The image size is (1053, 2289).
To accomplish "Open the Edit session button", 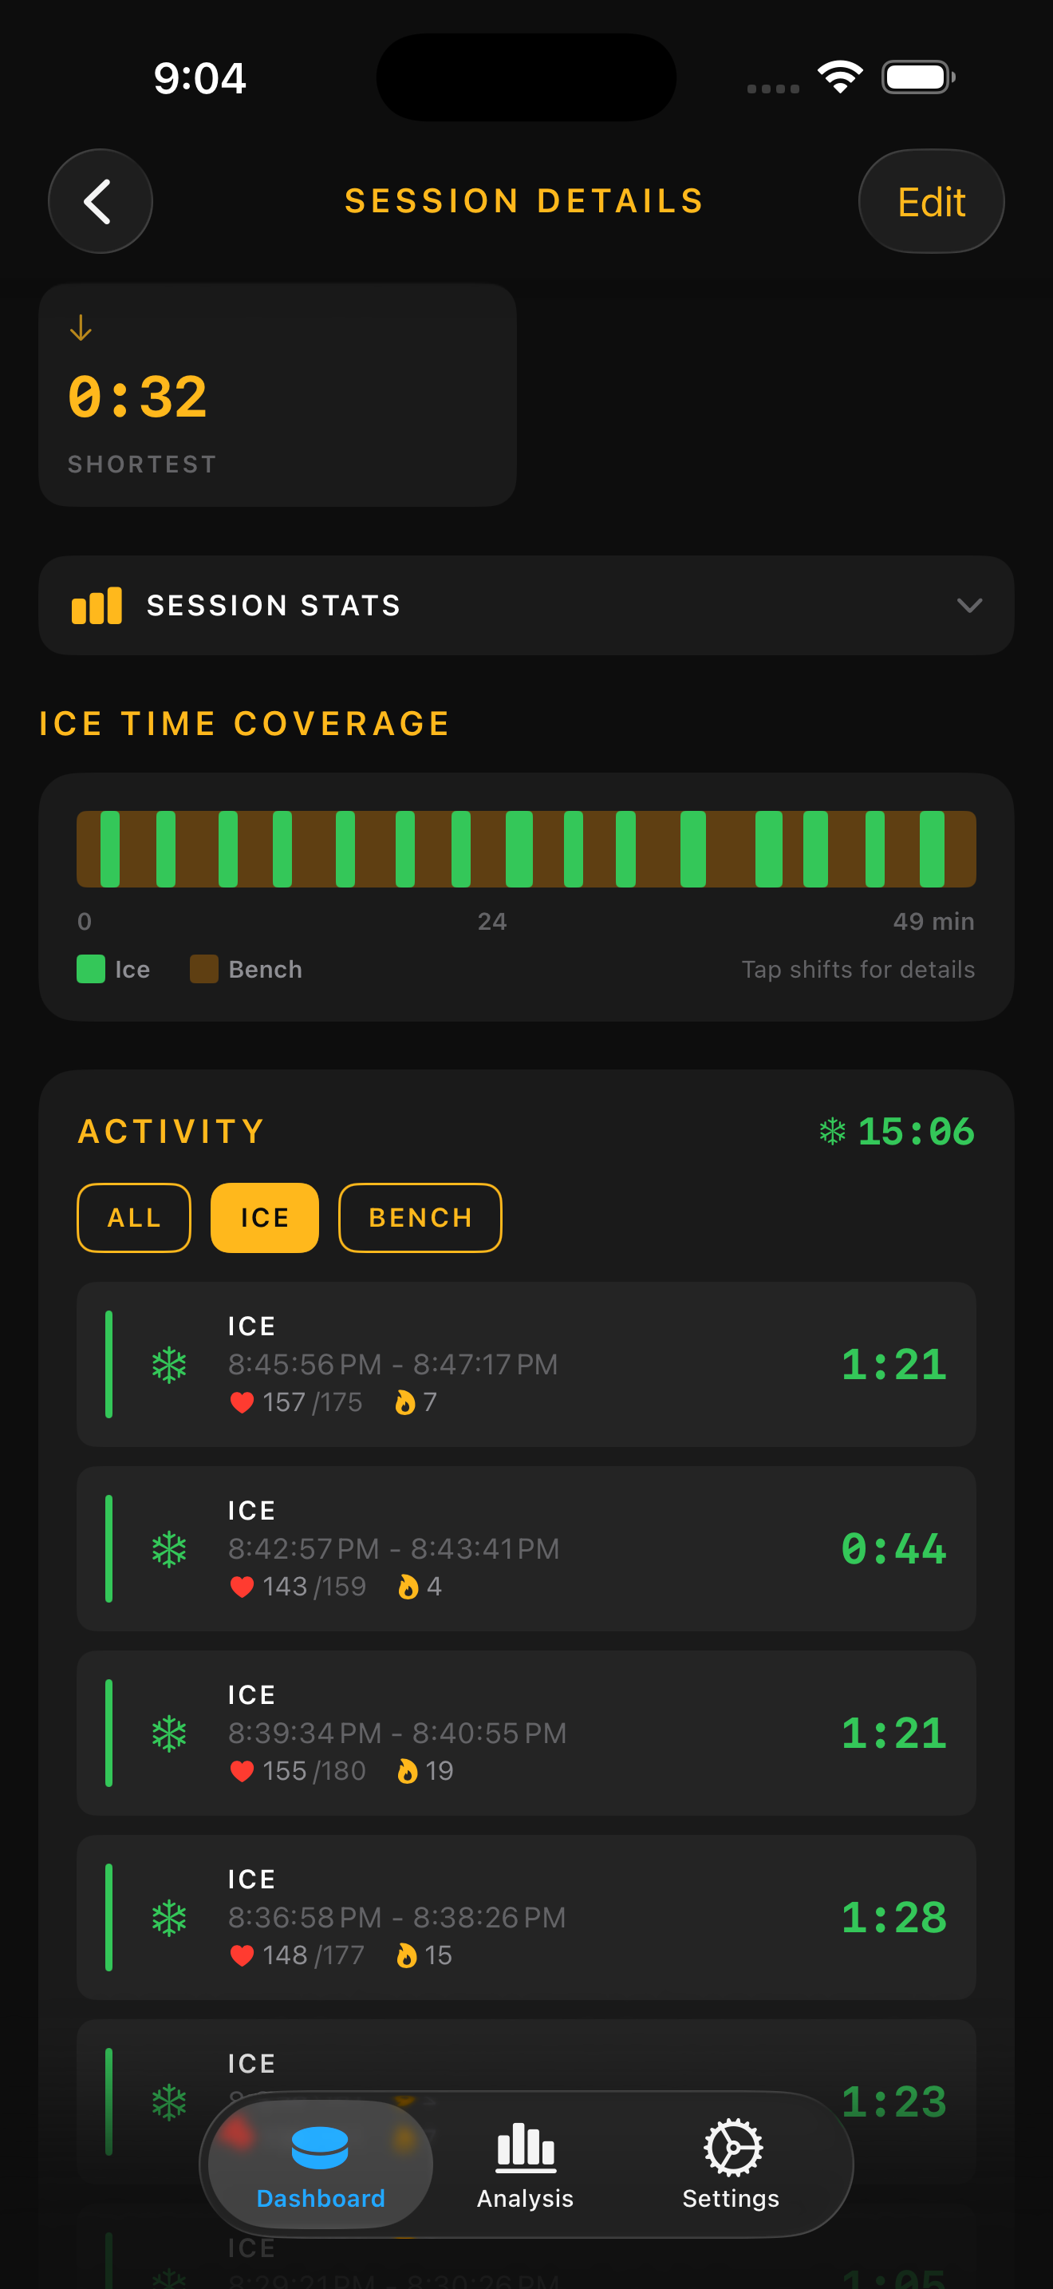I will [930, 202].
